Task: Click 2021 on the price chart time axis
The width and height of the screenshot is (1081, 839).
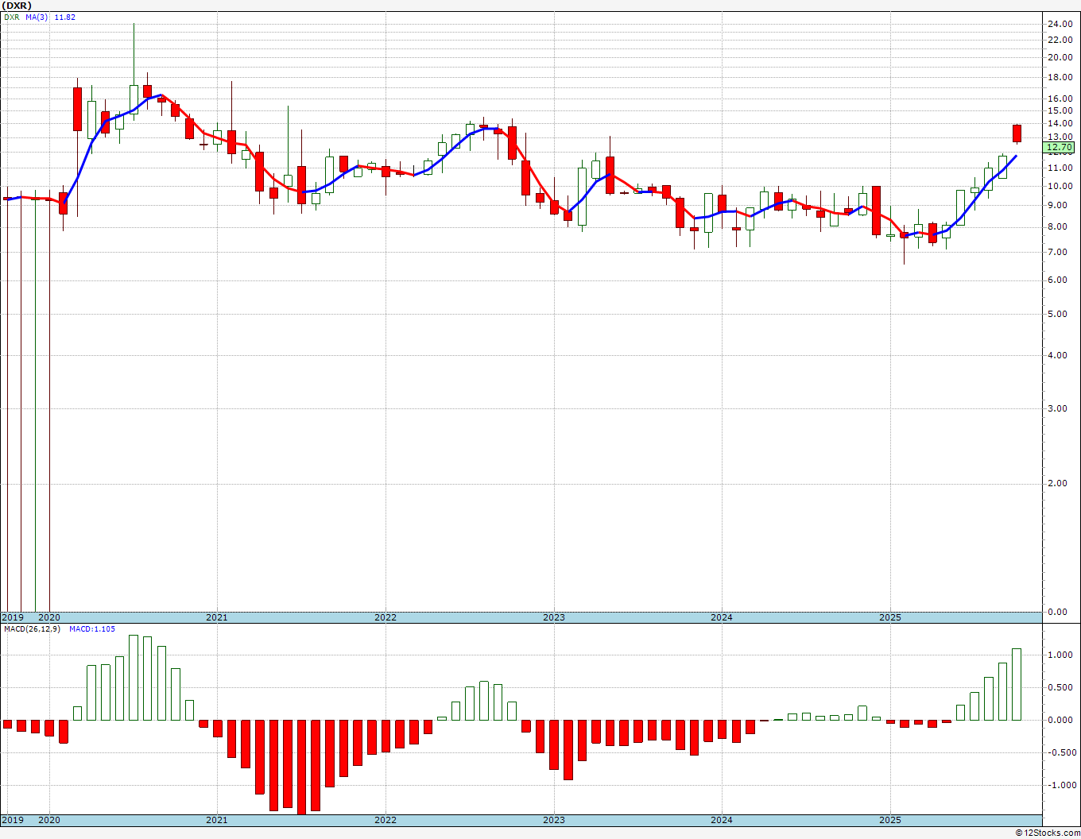Action: [217, 617]
